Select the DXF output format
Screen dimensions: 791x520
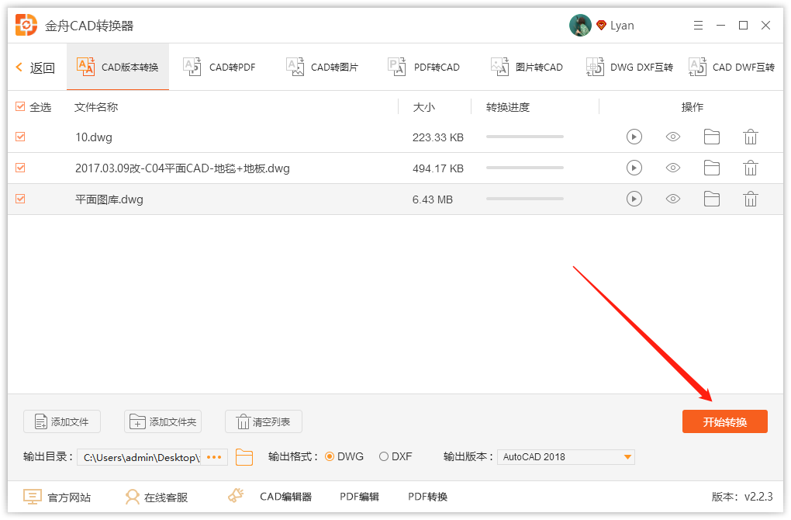(384, 456)
